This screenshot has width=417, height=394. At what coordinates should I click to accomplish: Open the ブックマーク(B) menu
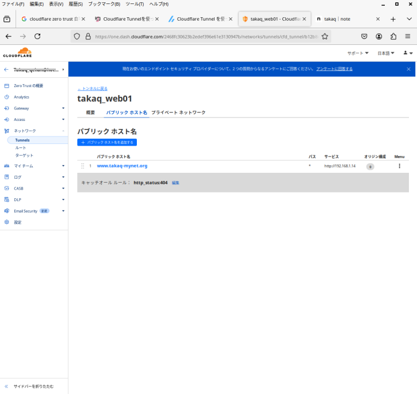pos(104,4)
